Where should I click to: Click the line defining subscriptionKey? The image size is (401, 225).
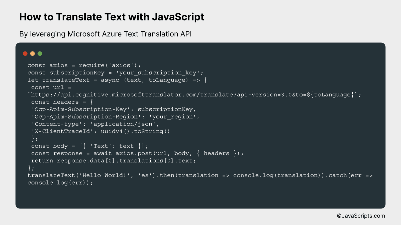pos(115,73)
